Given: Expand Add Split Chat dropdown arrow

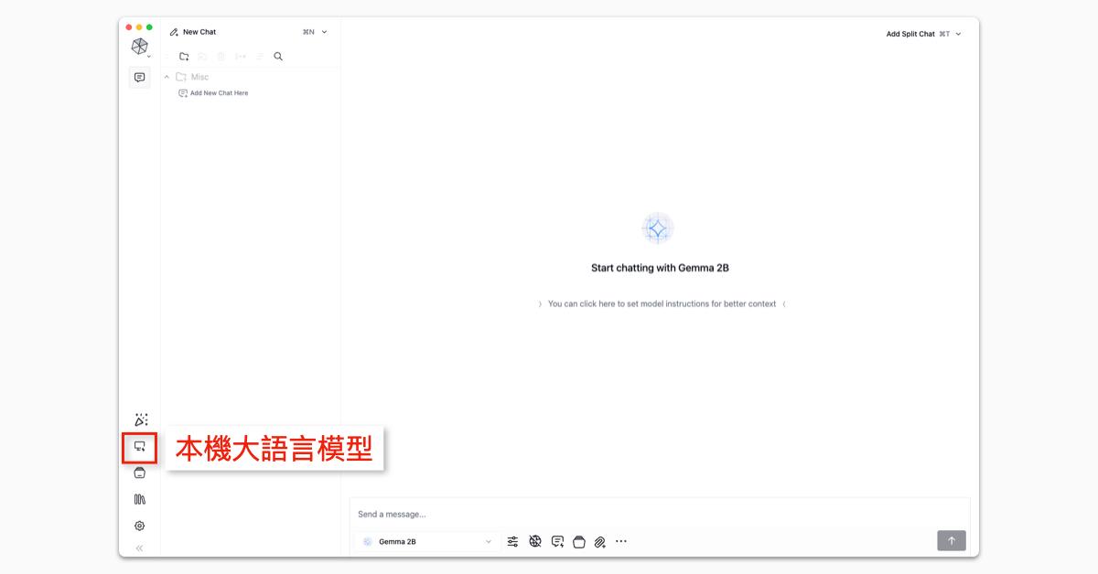Looking at the screenshot, I should tap(958, 34).
